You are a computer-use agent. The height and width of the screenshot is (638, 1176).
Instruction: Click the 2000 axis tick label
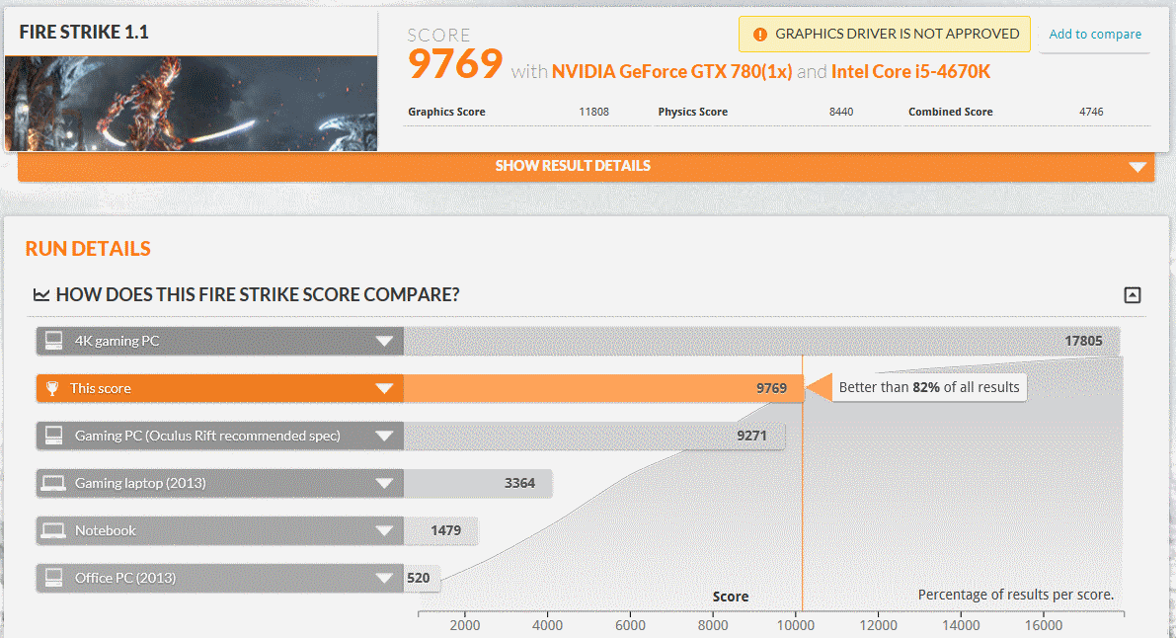[x=465, y=625]
